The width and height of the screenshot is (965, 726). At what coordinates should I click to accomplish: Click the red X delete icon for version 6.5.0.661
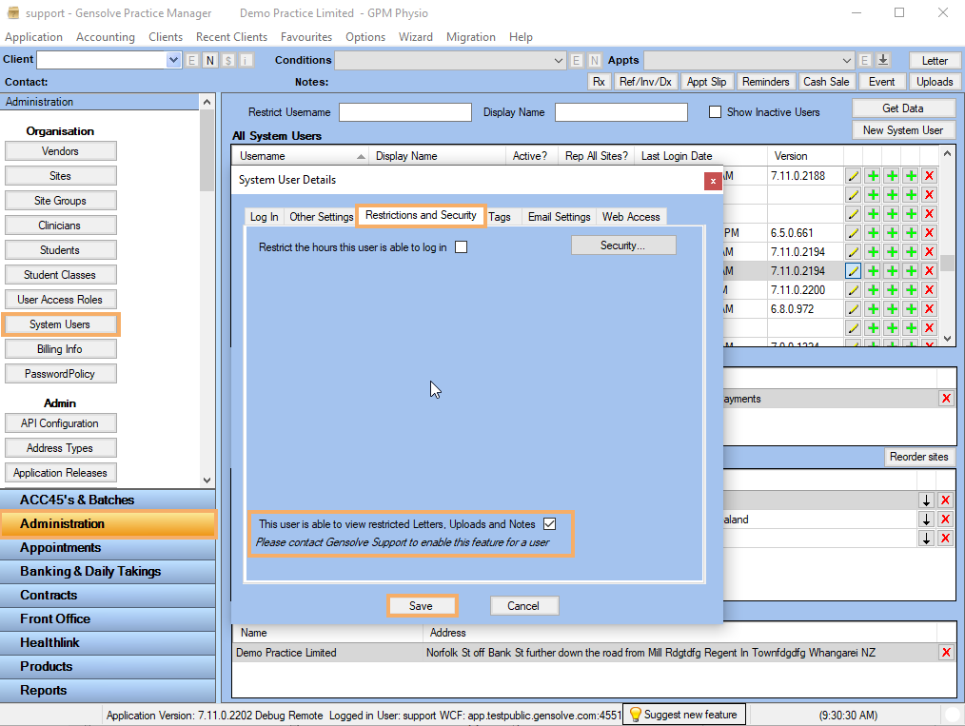click(x=929, y=233)
